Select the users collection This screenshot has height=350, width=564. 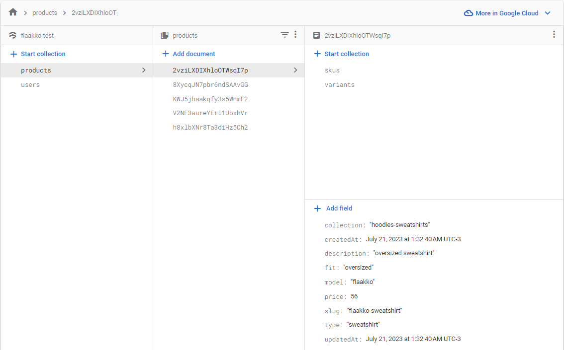click(30, 84)
